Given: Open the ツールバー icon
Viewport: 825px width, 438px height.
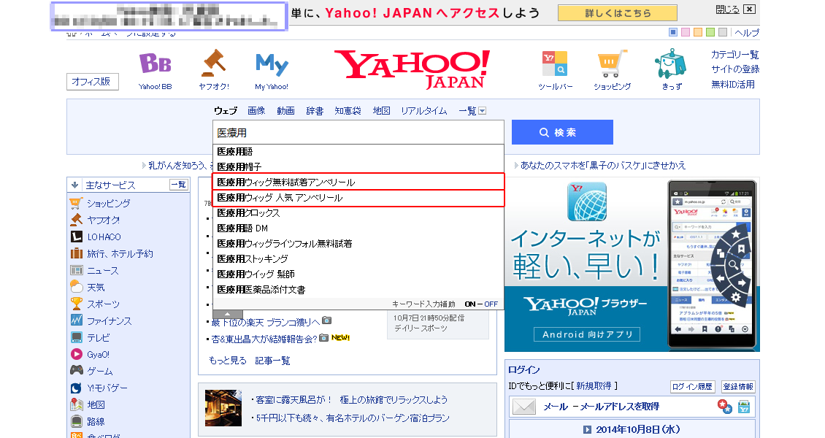Looking at the screenshot, I should pyautogui.click(x=555, y=64).
